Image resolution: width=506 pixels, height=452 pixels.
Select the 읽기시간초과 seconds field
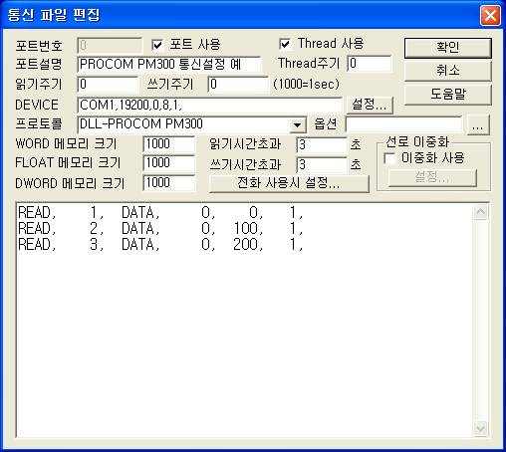point(322,145)
